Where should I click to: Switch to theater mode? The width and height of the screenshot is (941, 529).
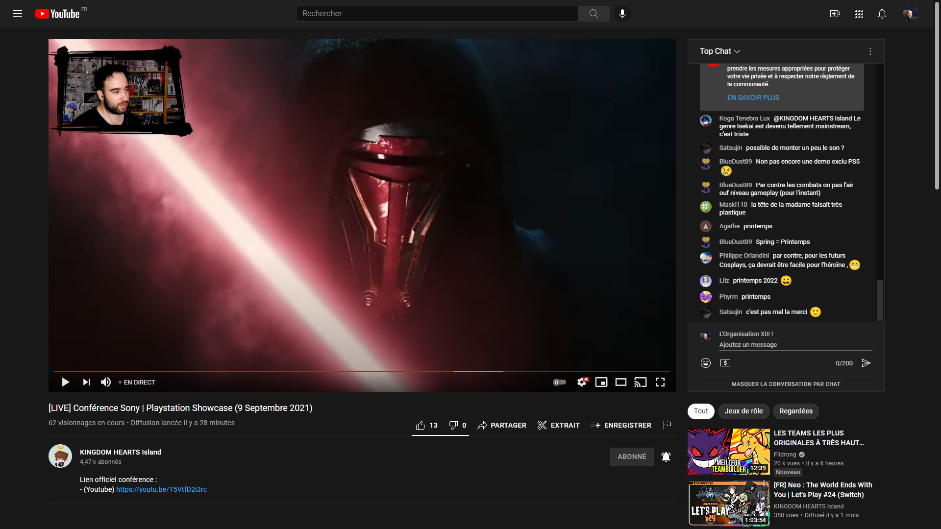(x=621, y=382)
